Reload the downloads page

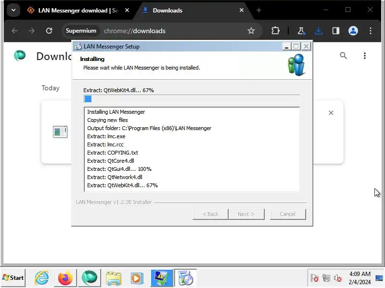(x=49, y=31)
